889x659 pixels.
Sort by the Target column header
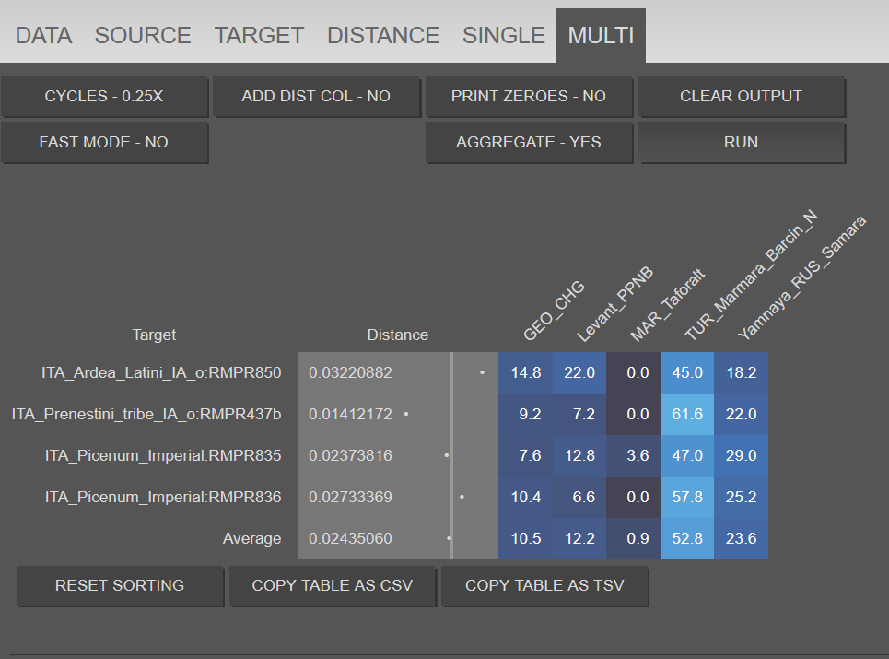point(154,335)
